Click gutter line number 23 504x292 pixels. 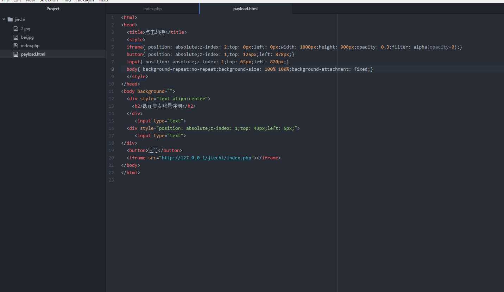(x=112, y=180)
